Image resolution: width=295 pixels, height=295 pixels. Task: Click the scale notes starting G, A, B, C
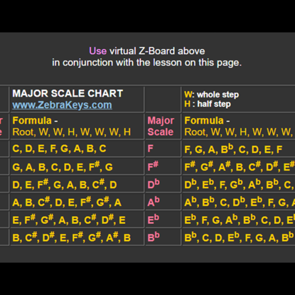62,167
